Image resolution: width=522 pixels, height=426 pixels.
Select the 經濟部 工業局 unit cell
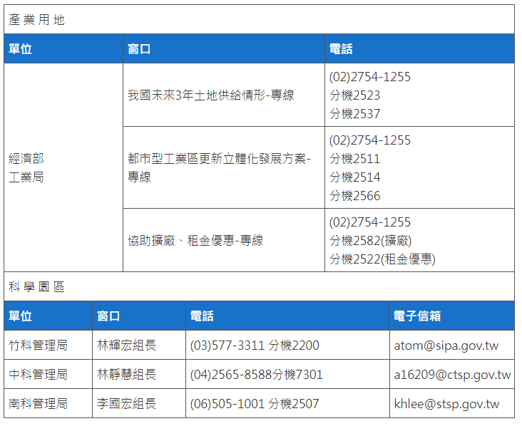pos(63,167)
